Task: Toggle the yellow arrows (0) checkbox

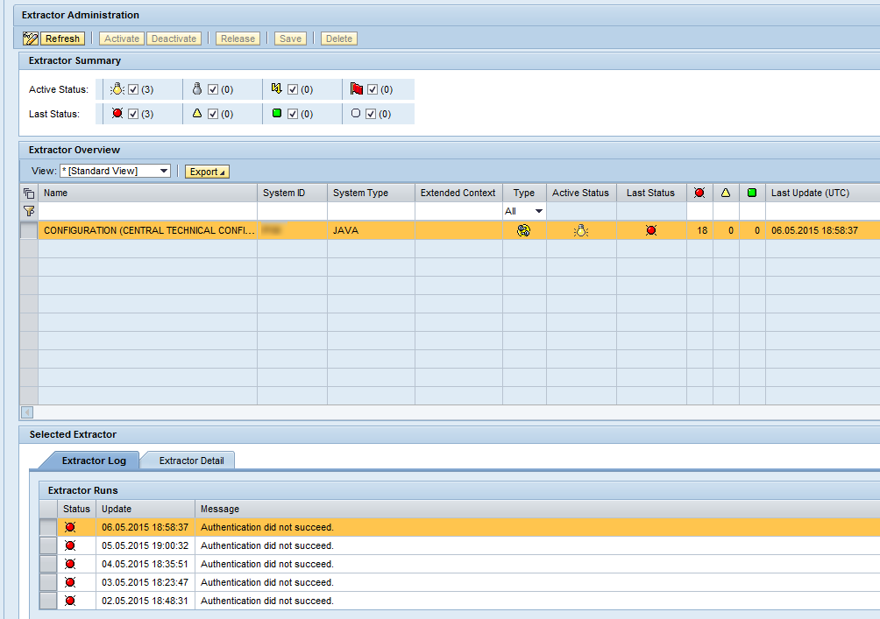Action: coord(293,89)
